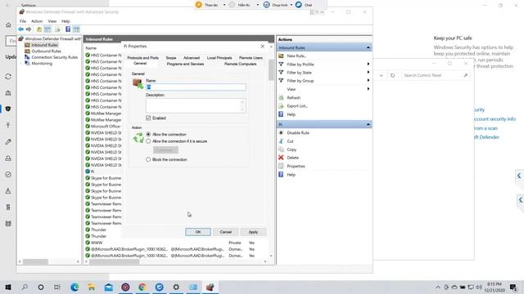Open the notification center icon

coord(513,287)
